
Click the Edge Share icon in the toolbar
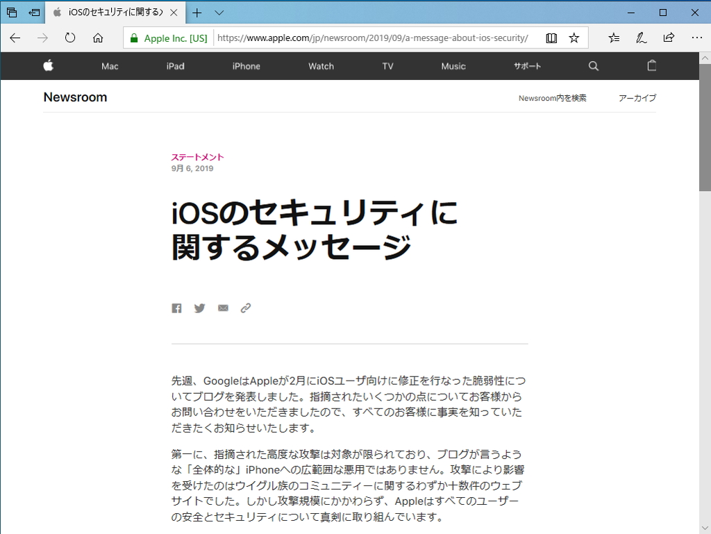coord(668,38)
